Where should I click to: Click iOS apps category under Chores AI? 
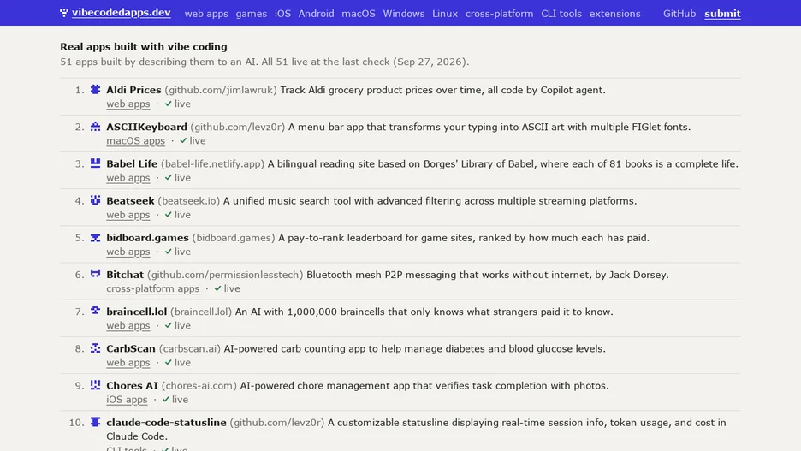tap(127, 400)
